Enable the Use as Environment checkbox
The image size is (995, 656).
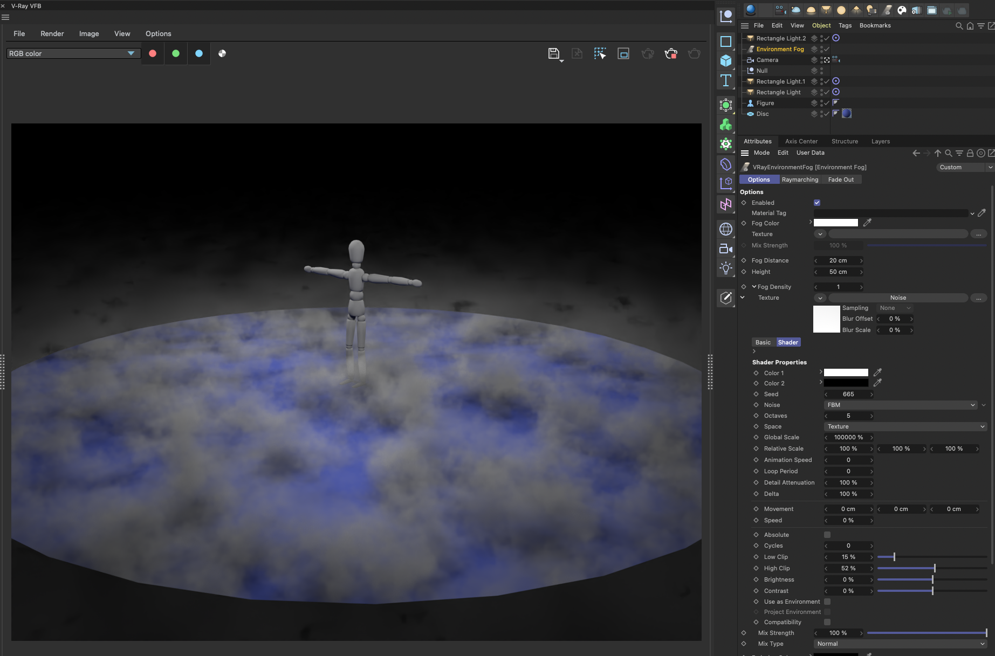827,602
